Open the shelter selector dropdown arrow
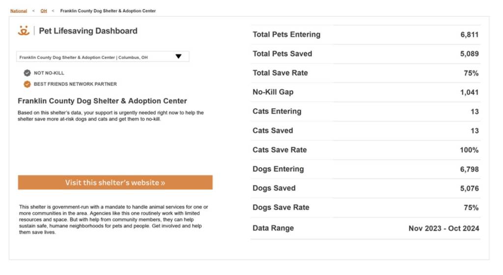Viewport: 503px width, 275px height. coord(178,57)
